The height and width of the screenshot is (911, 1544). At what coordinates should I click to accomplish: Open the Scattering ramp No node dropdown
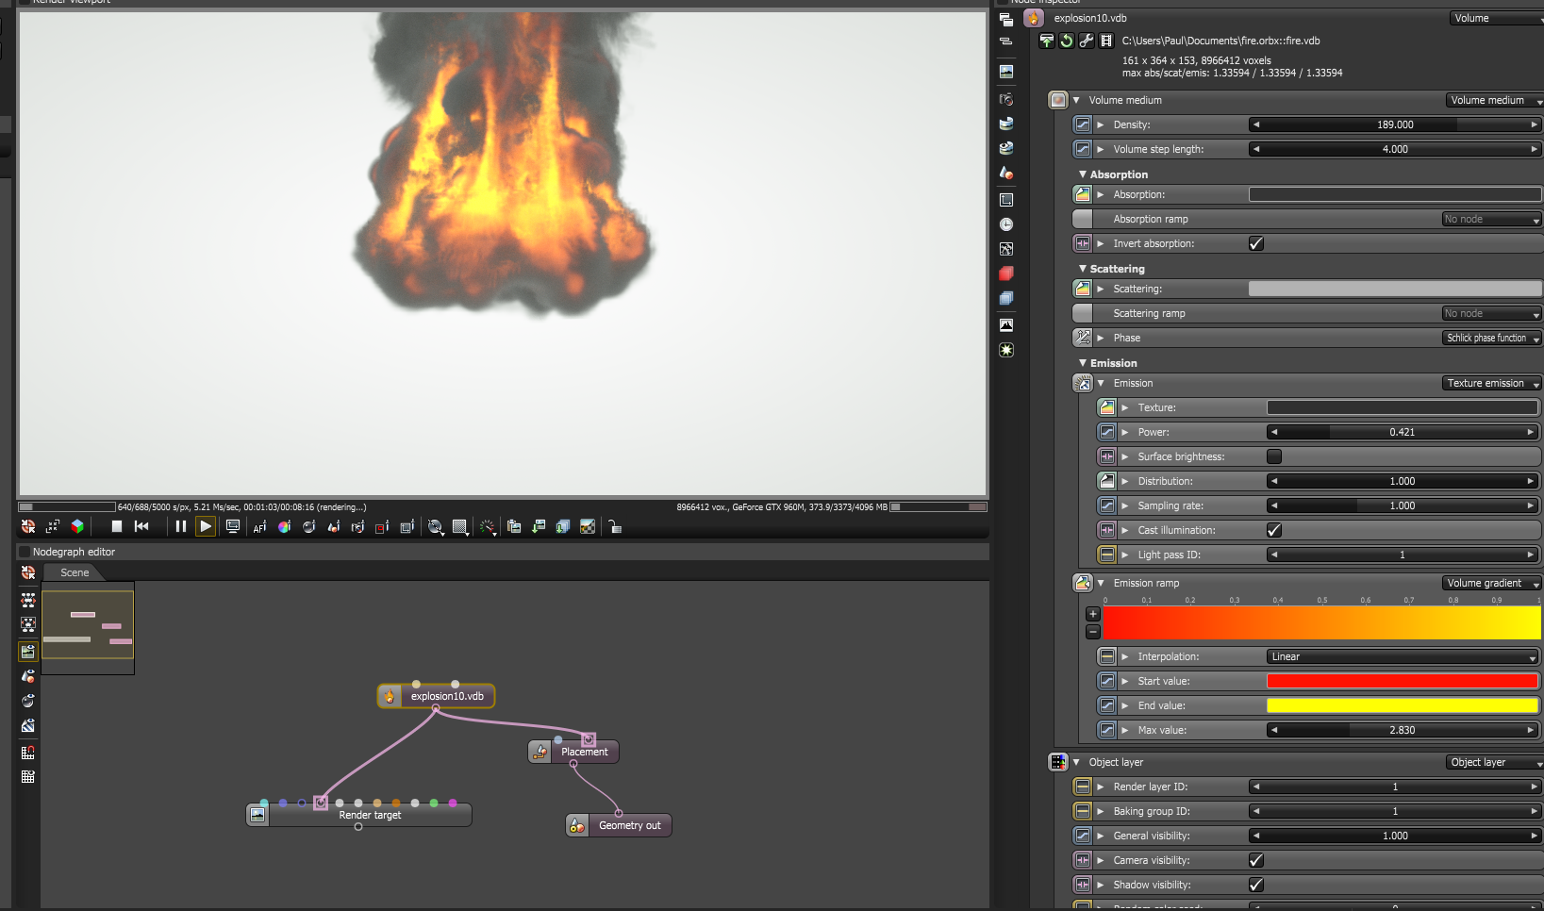click(1492, 313)
